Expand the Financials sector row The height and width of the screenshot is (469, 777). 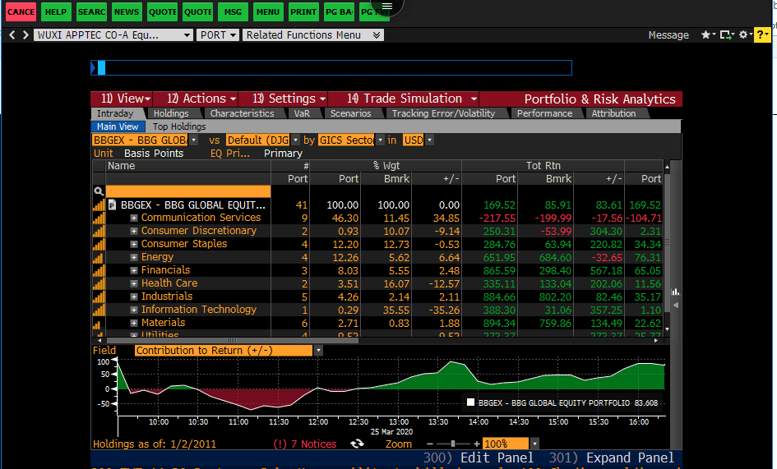134,270
